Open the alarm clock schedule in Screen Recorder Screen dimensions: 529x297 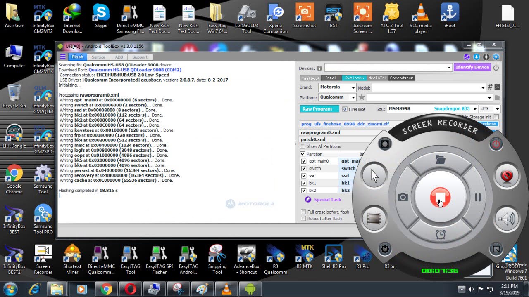[x=441, y=235]
